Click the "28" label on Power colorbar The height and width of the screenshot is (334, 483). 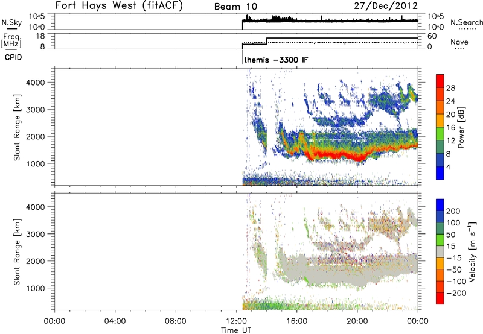pyautogui.click(x=450, y=88)
